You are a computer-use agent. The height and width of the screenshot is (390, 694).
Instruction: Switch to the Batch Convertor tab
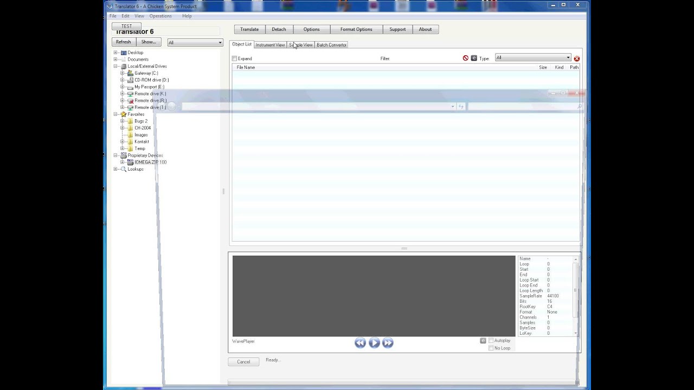331,45
